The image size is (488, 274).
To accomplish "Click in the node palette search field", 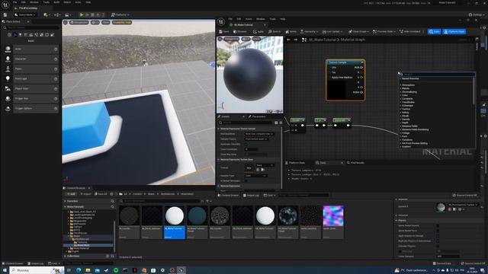I will point(437,75).
